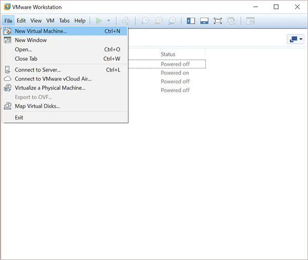Maximize the VMware Workstation window

[x=276, y=7]
